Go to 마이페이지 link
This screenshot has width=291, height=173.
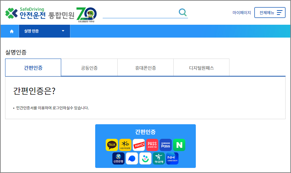242,13
